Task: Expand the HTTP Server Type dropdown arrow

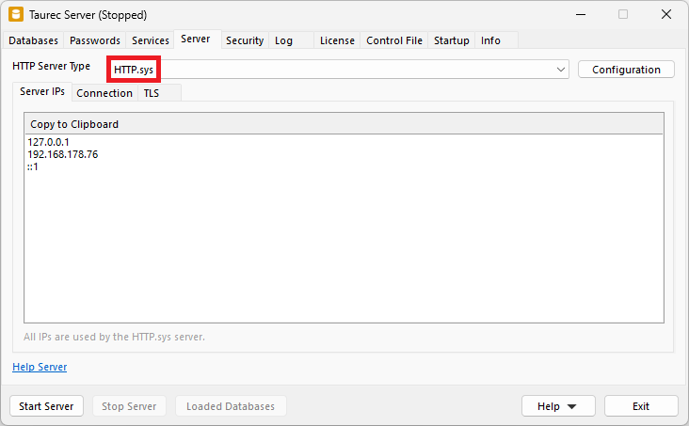Action: click(561, 70)
